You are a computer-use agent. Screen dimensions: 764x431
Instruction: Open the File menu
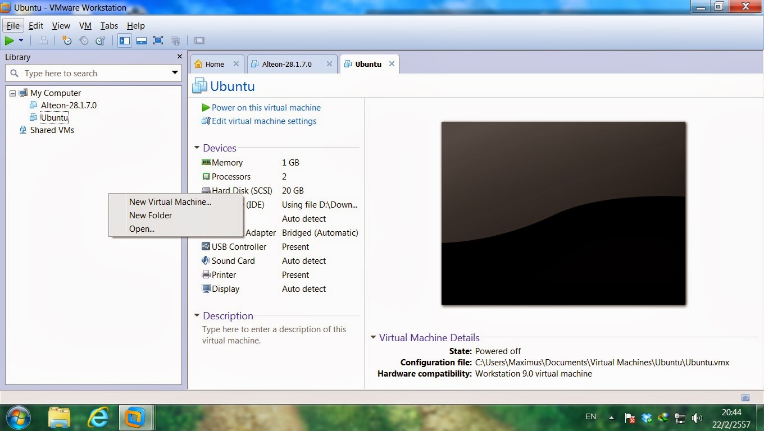[13, 25]
